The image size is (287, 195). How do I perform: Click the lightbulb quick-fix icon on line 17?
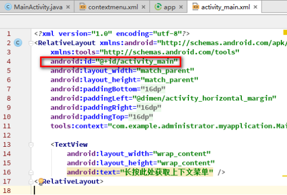tap(41, 182)
